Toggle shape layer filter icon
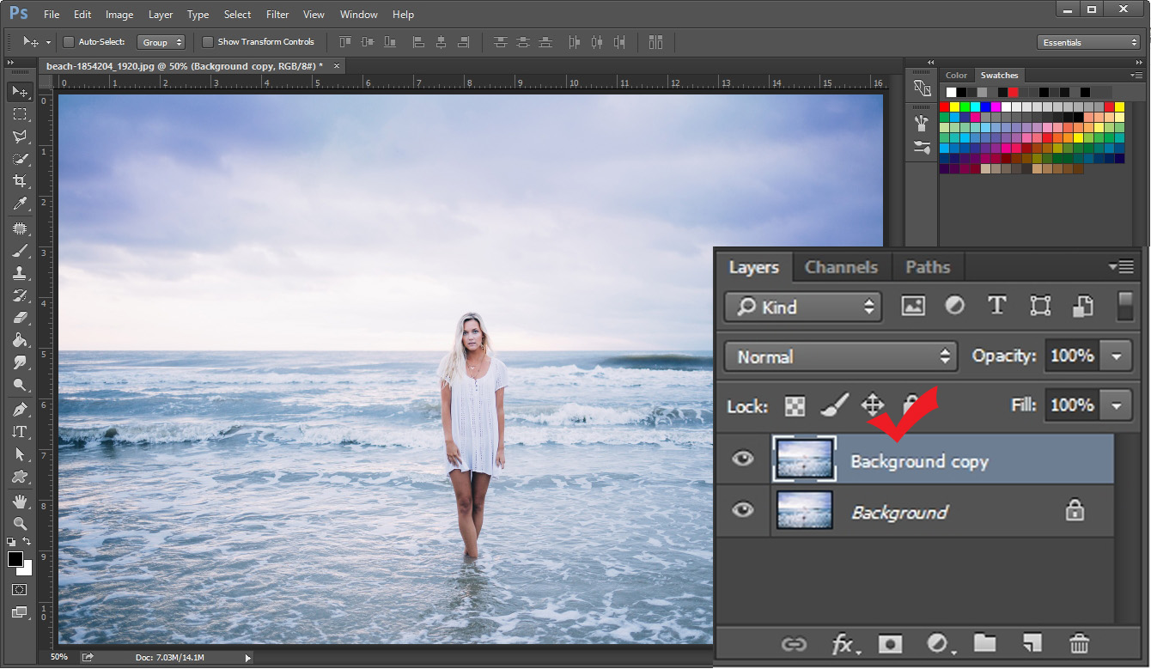1151x669 pixels. (1040, 306)
